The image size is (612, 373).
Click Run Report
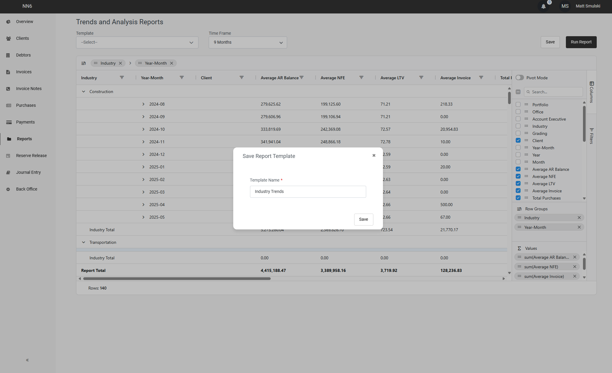[x=581, y=42]
